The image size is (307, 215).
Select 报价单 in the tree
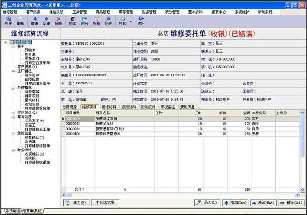coord(30,55)
